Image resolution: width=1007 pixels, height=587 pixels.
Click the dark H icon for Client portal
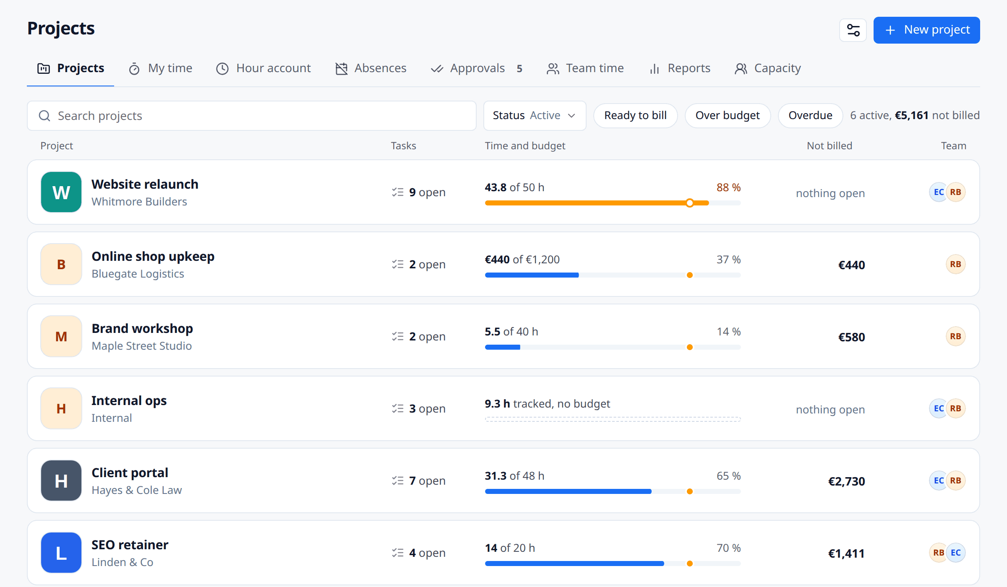click(61, 481)
